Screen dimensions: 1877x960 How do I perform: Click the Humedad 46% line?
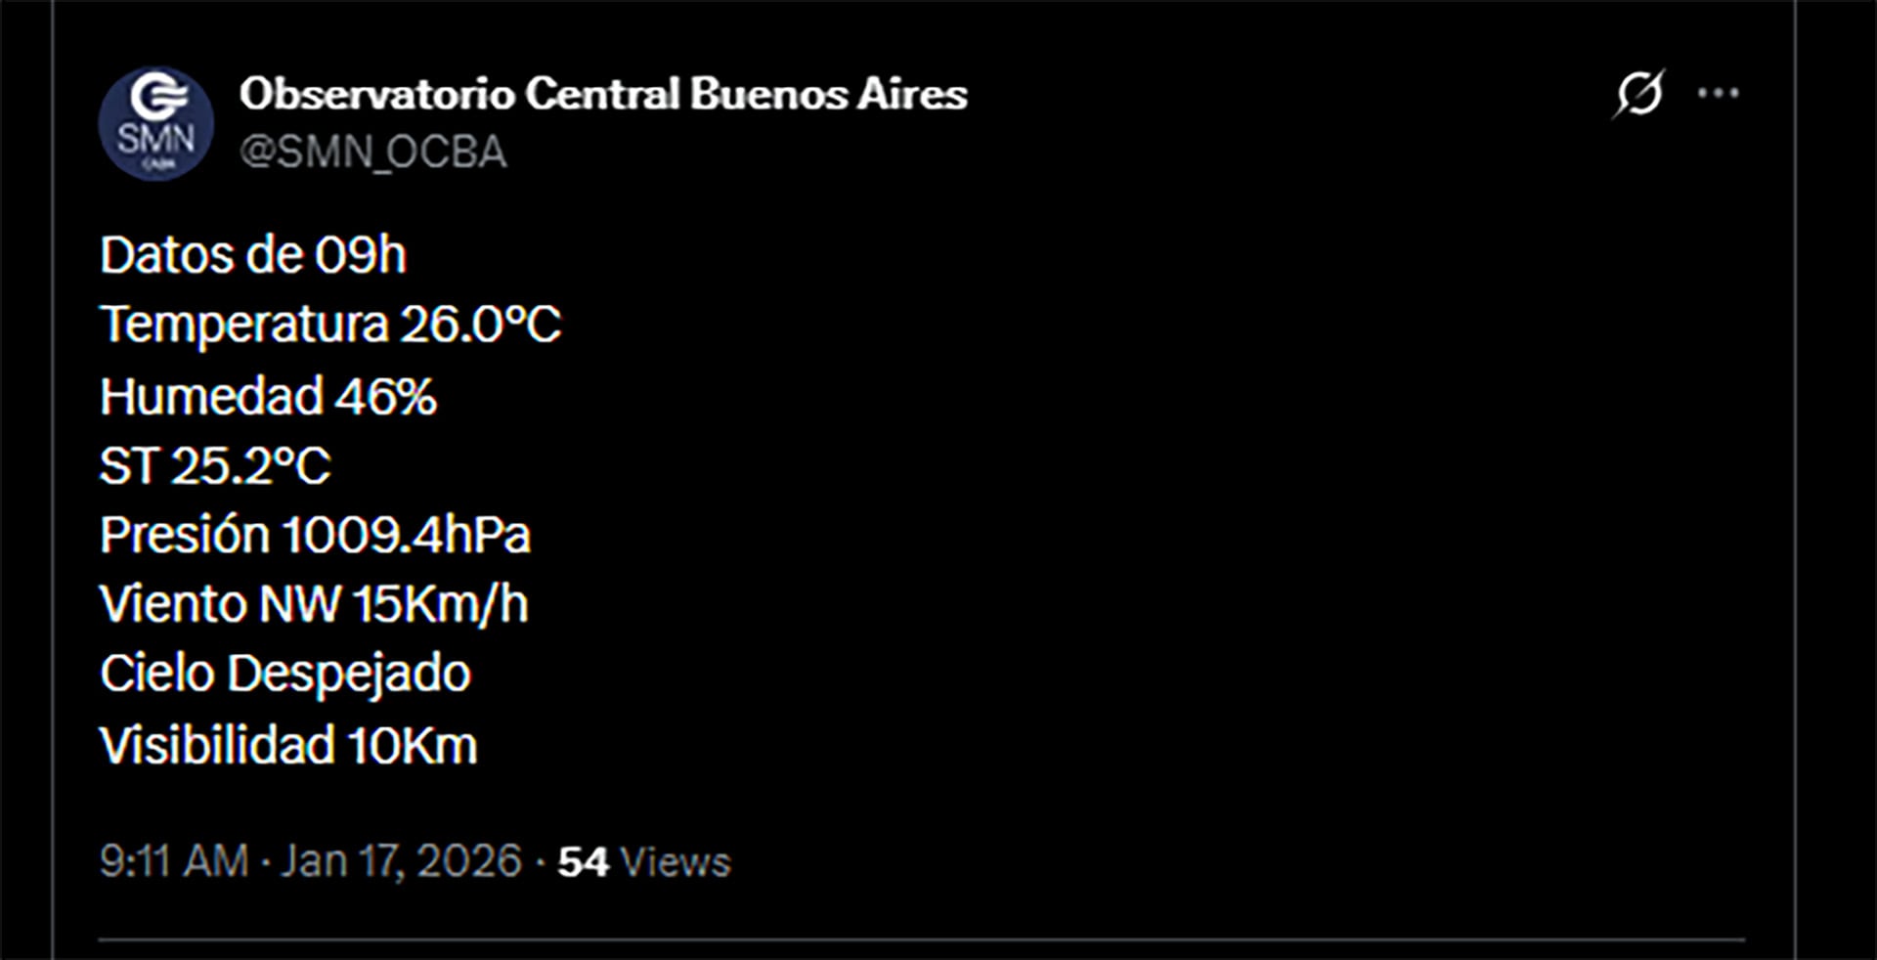point(269,395)
